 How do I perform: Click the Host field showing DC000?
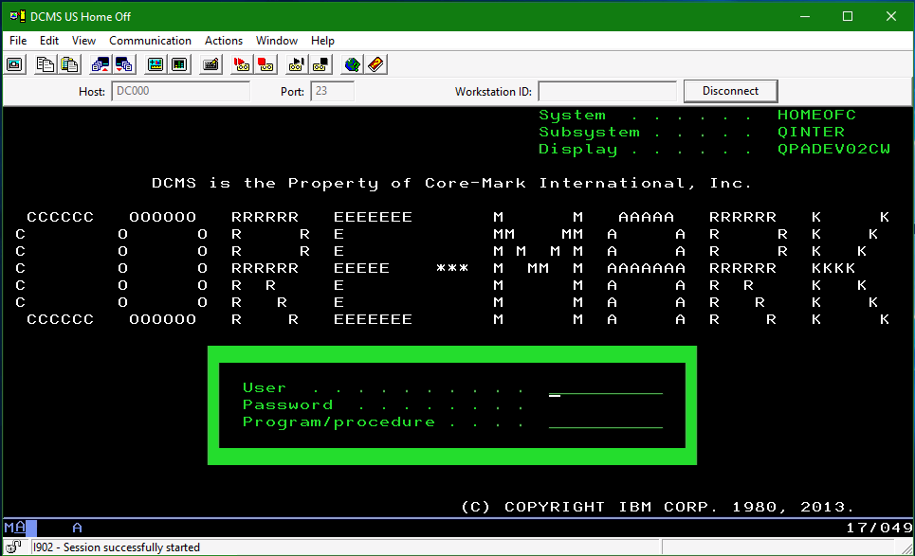(180, 91)
